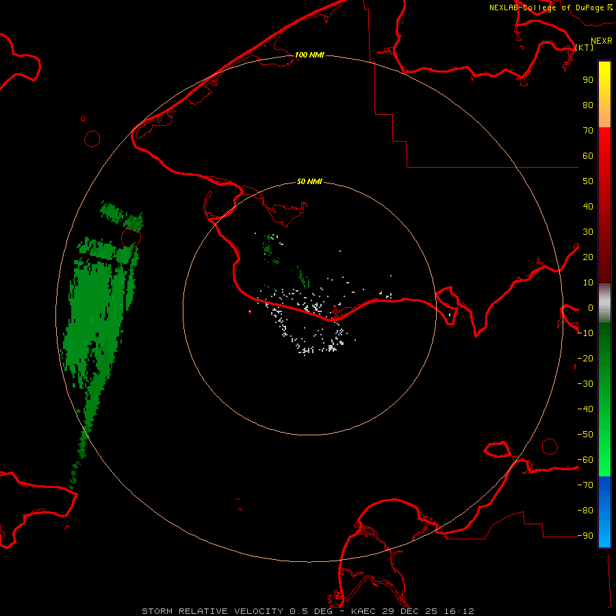Click the positive 10 value on velocity scale
The width and height of the screenshot is (616, 616).
pos(588,283)
